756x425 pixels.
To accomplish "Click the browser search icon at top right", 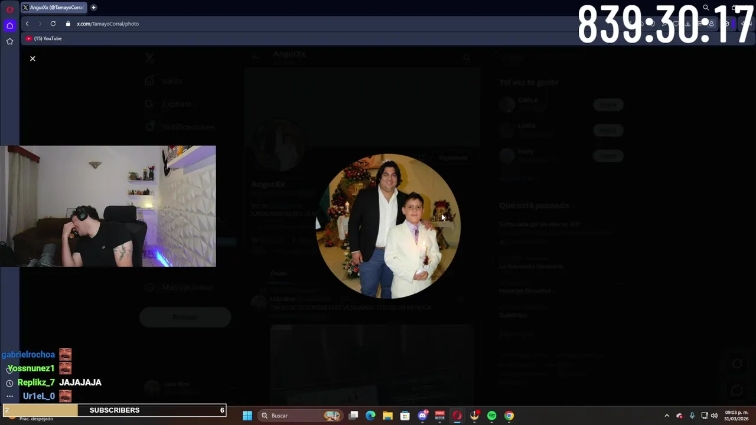I will pyautogui.click(x=706, y=8).
